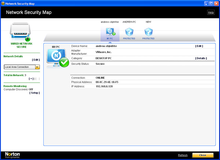The height and width of the screenshot is (160, 220).
Task: Click the large MY PC monitor icon
Action: tap(58, 58)
